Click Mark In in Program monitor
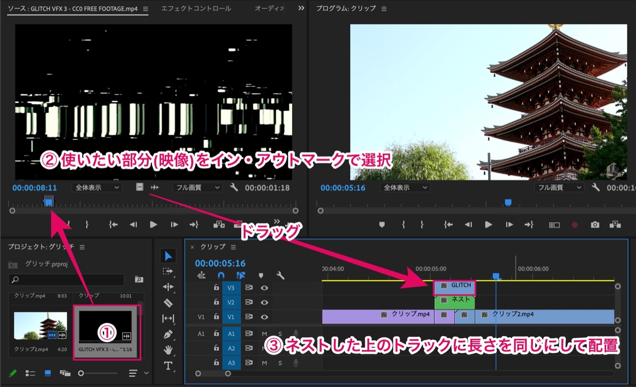Screen dimensions: 636x387 [x=403, y=225]
